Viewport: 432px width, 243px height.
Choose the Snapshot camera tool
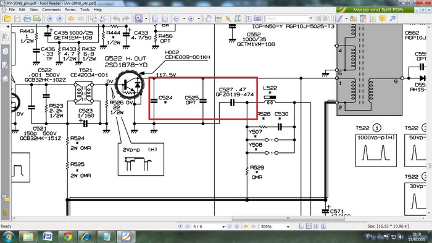point(257,19)
